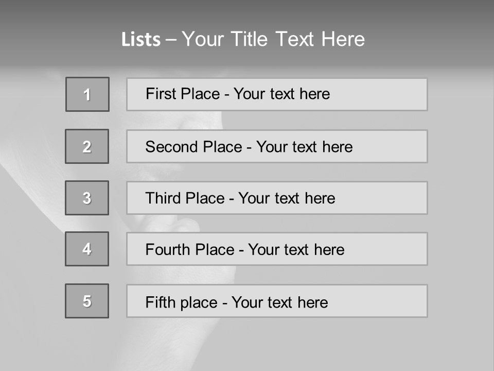Click the empty right end of the Third Place bar
Screen dimensions: 494x371
[381, 198]
